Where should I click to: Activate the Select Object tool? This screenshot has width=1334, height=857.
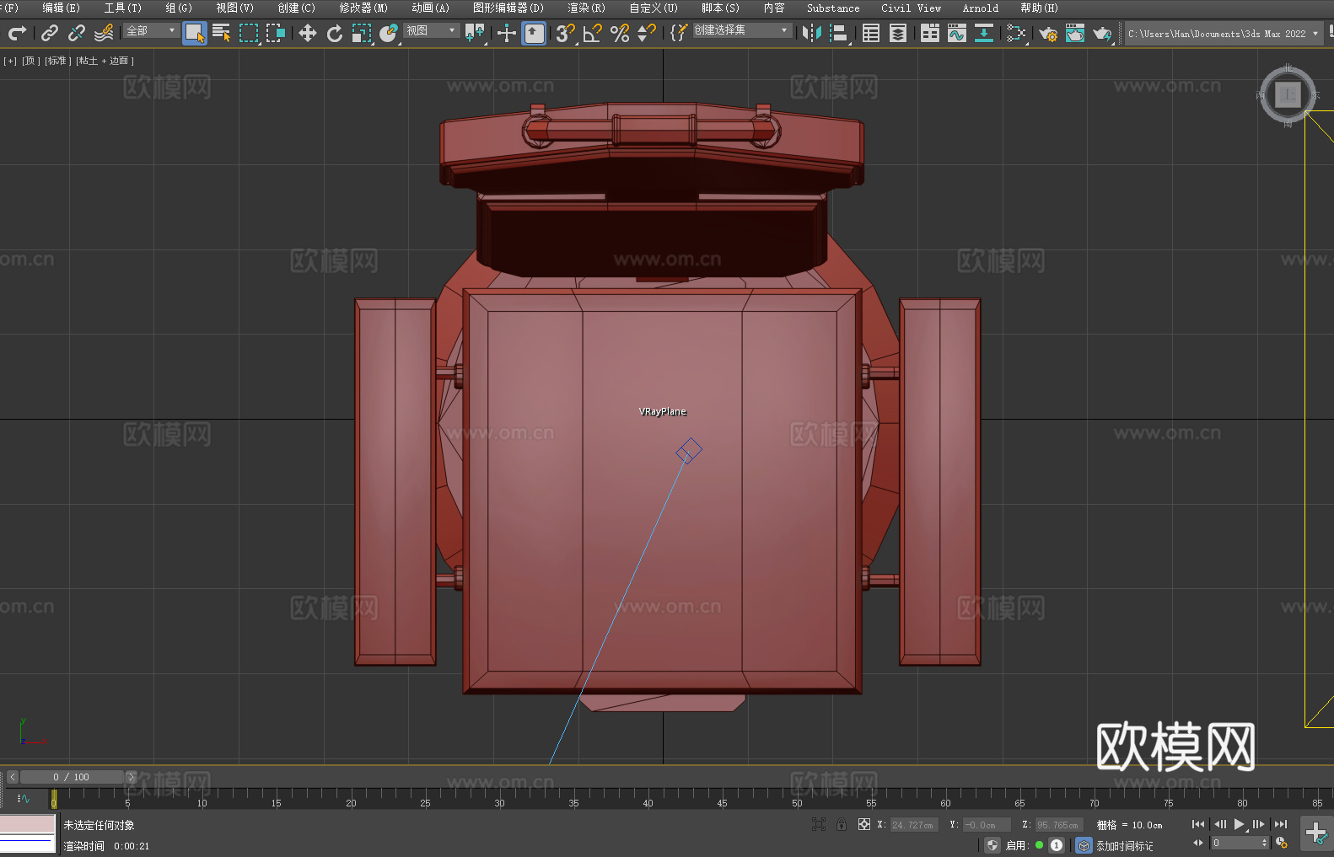pos(195,33)
